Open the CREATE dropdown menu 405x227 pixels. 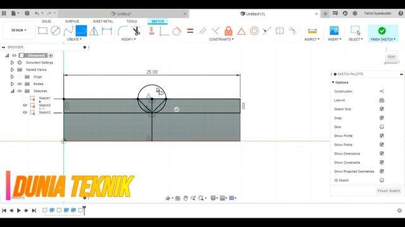(x=75, y=39)
